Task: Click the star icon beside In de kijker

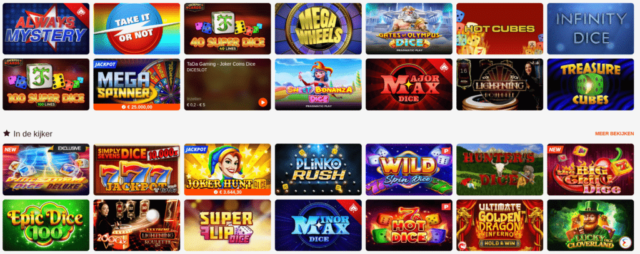Action: pyautogui.click(x=6, y=133)
